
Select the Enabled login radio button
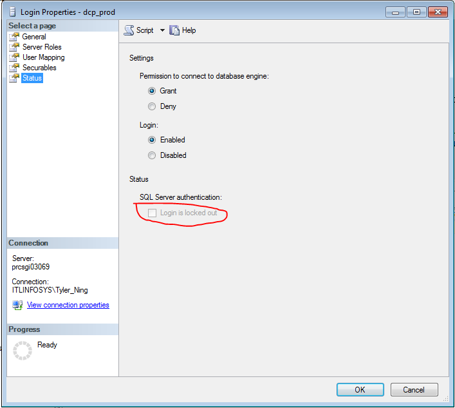click(x=152, y=140)
